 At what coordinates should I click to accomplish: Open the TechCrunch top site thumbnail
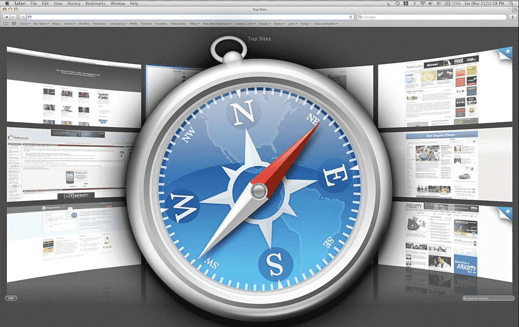(x=445, y=88)
